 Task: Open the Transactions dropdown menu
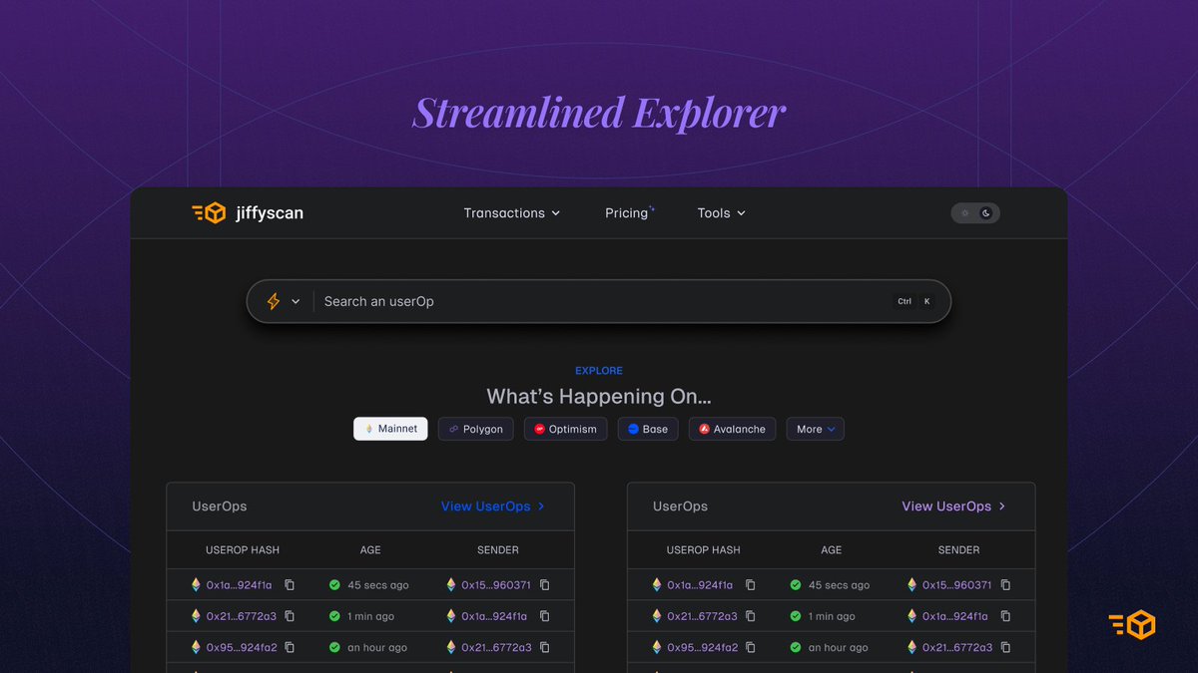512,212
